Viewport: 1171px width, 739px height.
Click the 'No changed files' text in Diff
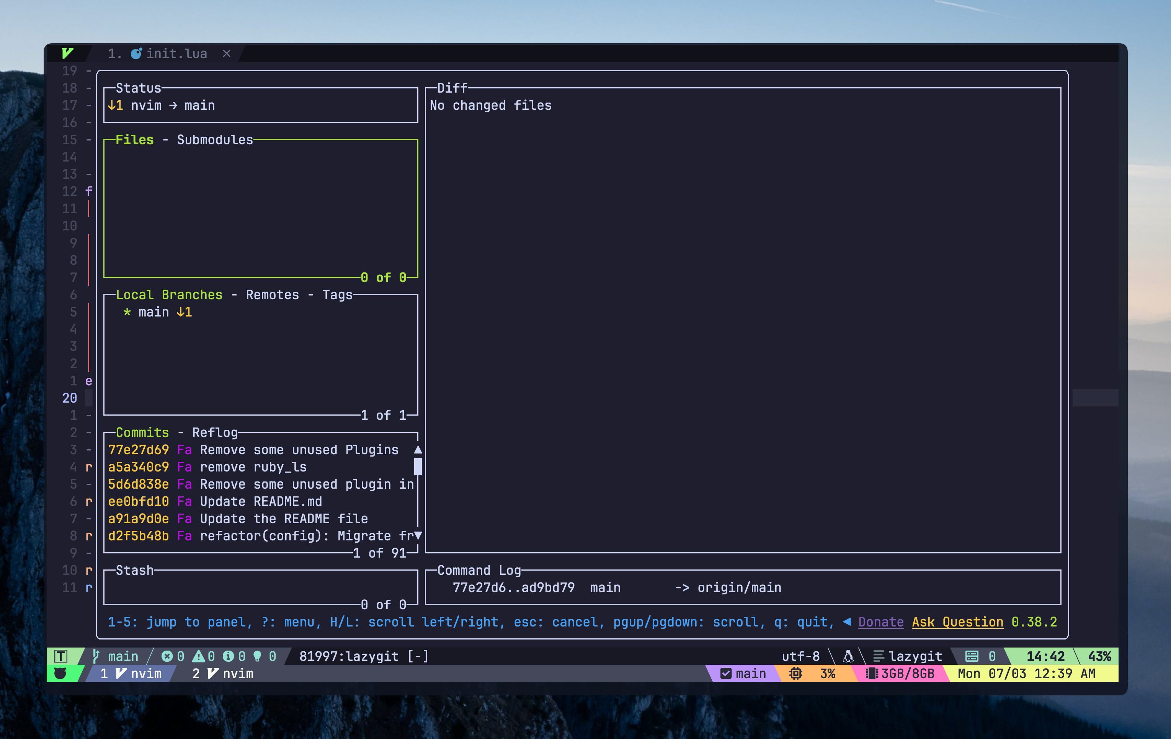[491, 106]
